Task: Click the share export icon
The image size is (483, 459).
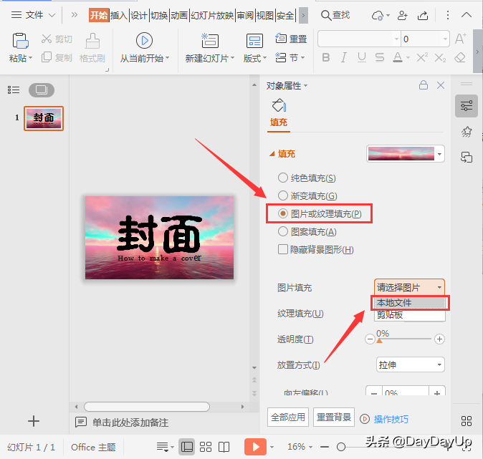Action: [423, 15]
